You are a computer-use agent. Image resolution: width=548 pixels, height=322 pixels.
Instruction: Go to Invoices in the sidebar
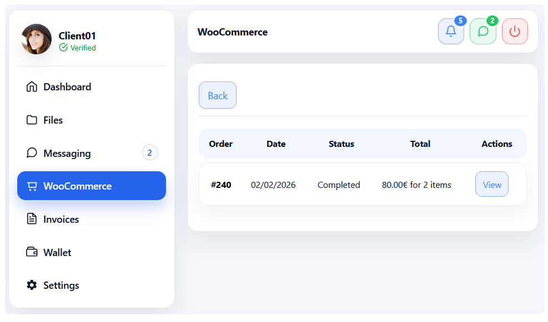tap(61, 219)
